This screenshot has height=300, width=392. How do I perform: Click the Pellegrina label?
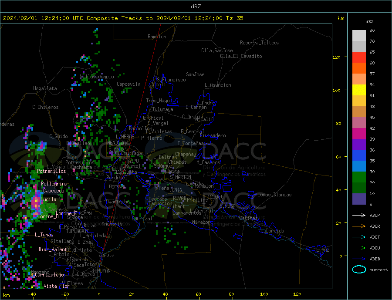coord(54,184)
